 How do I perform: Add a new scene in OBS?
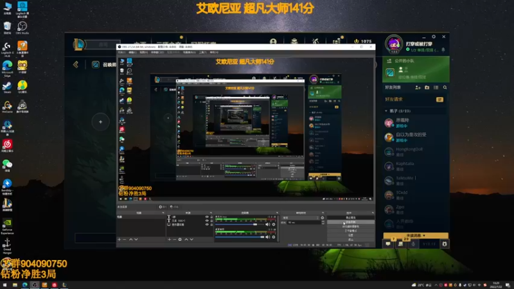coord(120,240)
